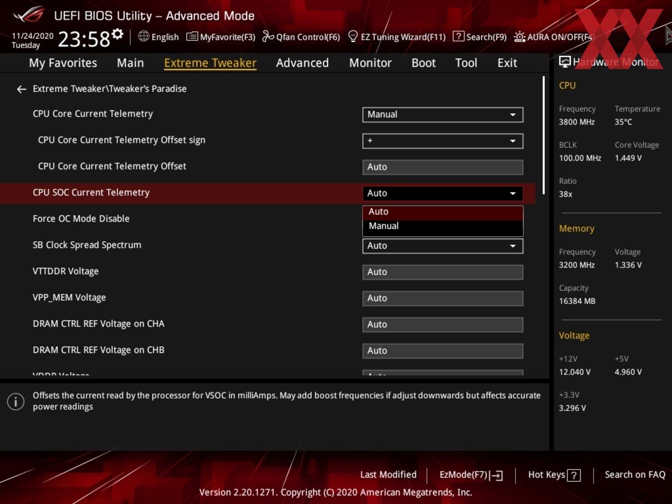Open MyFavorite(F3) list icon
672x504 pixels.
click(x=192, y=37)
